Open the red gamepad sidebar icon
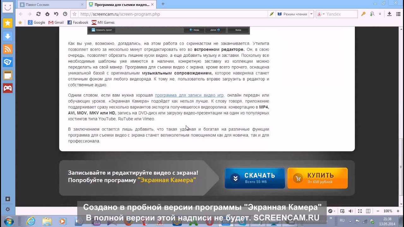 pyautogui.click(x=8, y=88)
